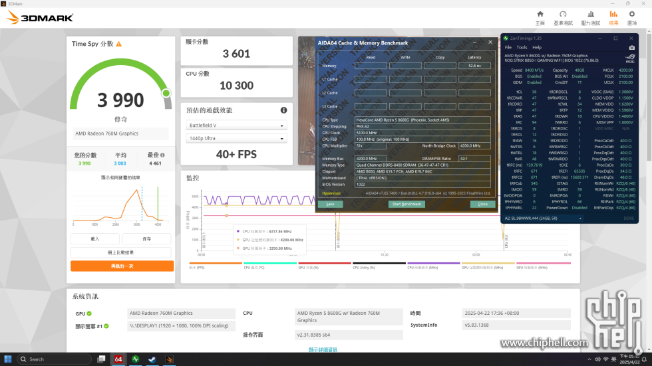Click the ZenTimings app logo icon in title bar
This screenshot has height=366, width=652.
(x=506, y=38)
